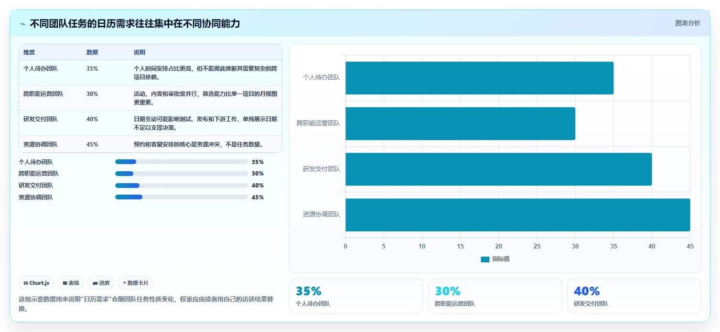Click the 45% value in the table
This screenshot has width=720, height=332.
tap(92, 145)
